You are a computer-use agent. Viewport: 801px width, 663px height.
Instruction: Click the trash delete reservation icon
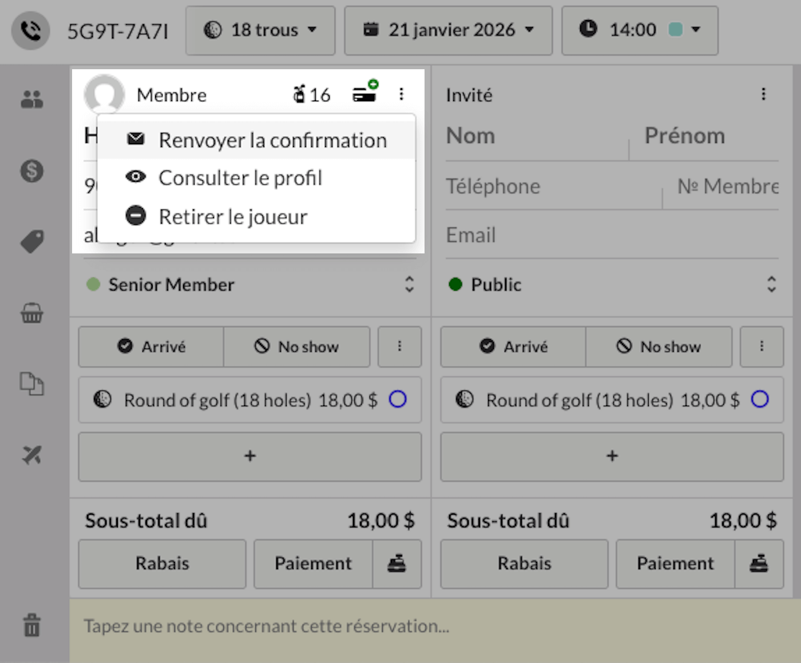point(32,625)
